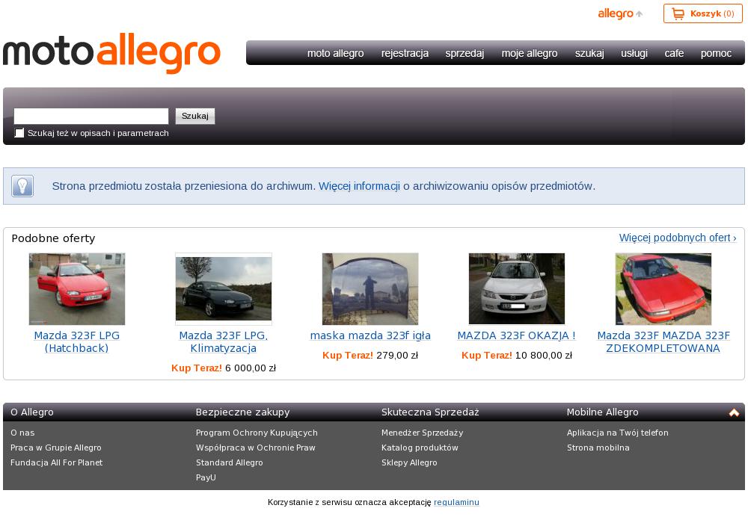Enable 'Szukaj też w opisach i parametrach' checkbox
Viewport: 748px width, 517px height.
coord(19,133)
